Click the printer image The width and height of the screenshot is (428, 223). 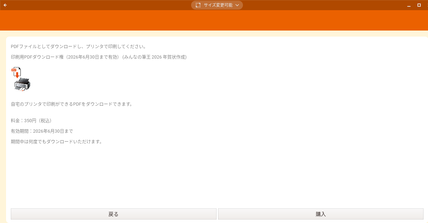[x=22, y=85]
